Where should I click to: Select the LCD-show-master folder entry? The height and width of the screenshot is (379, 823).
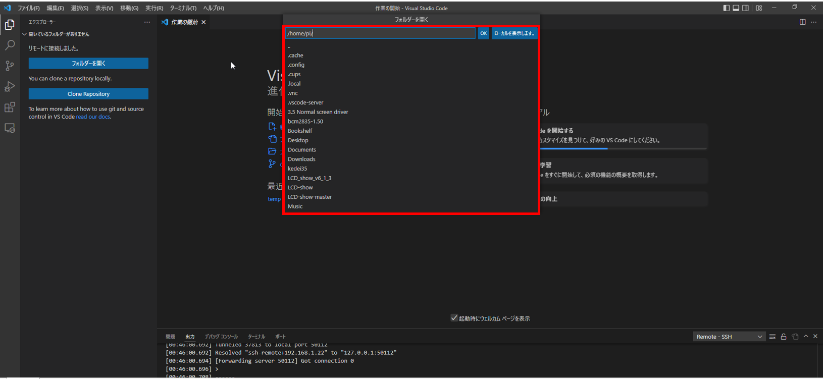coord(411,197)
